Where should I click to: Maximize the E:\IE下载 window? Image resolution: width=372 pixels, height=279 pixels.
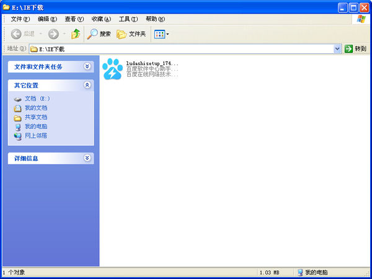[353, 8]
